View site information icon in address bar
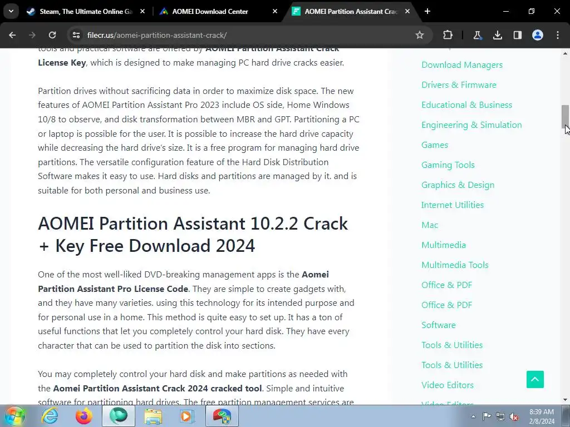Image resolution: width=570 pixels, height=427 pixels. [x=76, y=35]
